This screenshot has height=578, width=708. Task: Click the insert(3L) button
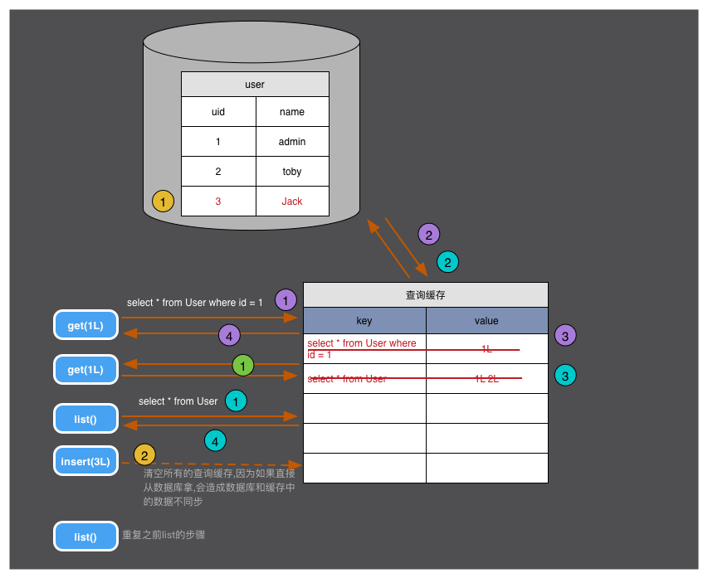pos(85,461)
